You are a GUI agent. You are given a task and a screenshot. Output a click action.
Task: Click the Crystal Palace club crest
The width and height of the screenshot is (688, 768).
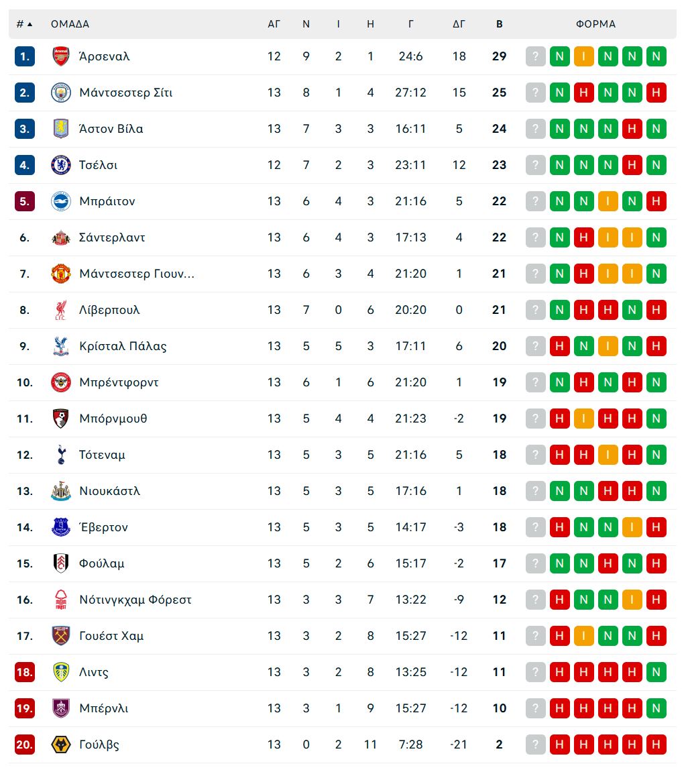click(61, 346)
